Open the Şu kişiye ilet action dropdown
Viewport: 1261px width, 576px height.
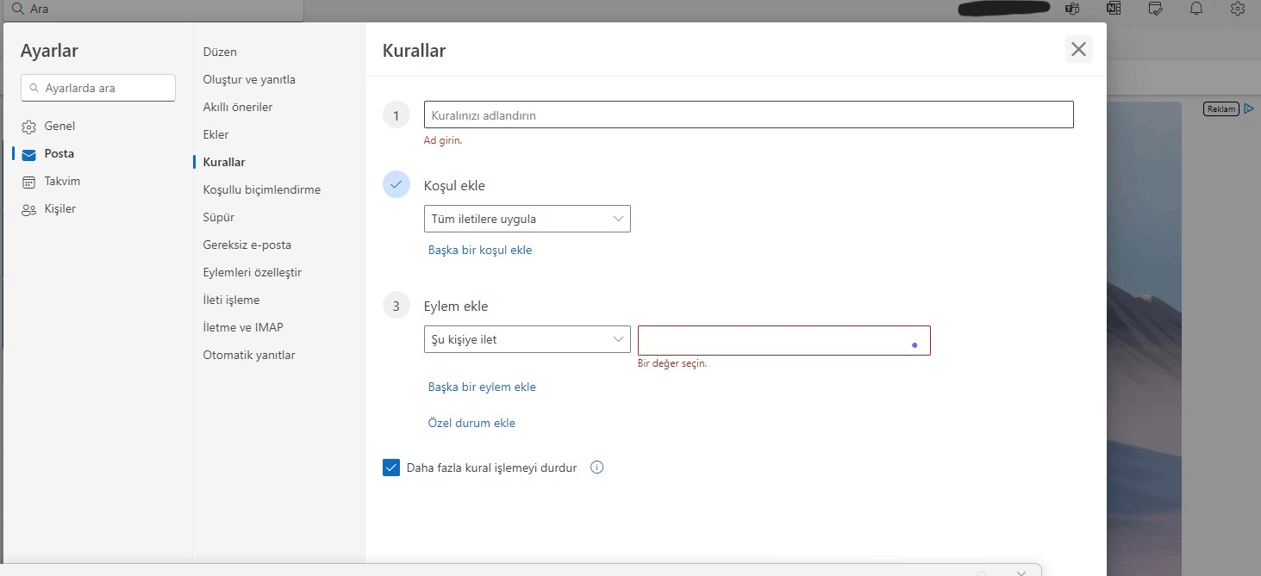527,339
